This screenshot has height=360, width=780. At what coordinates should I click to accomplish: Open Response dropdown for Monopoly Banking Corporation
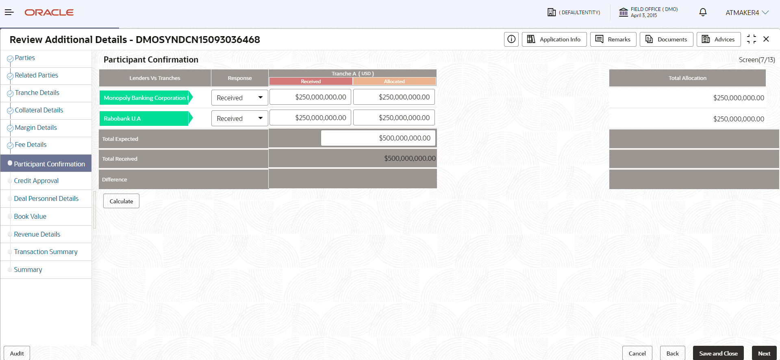[x=239, y=97]
